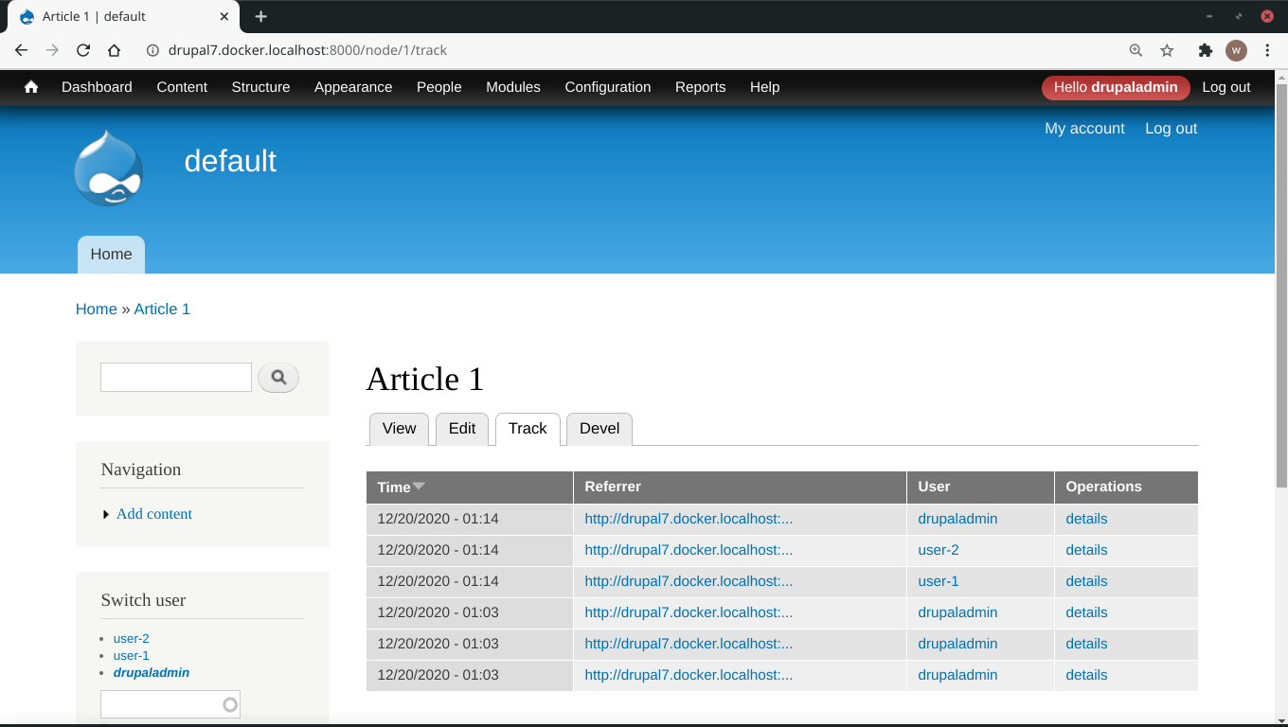Click the Switch user autocomplete field
The width and height of the screenshot is (1288, 727).
click(170, 704)
